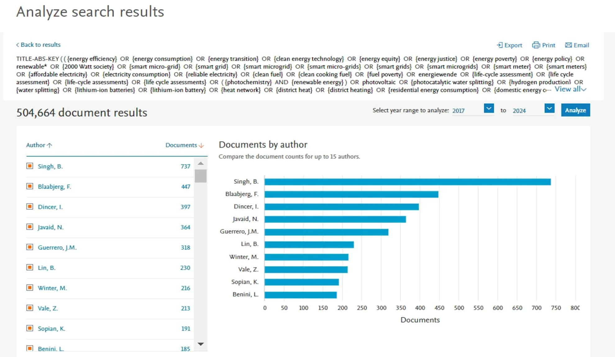Click the descending sort arrow next to Documents
The width and height of the screenshot is (615, 357).
(x=201, y=145)
